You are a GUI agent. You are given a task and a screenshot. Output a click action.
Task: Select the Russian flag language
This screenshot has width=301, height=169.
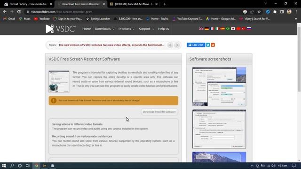click(x=249, y=29)
